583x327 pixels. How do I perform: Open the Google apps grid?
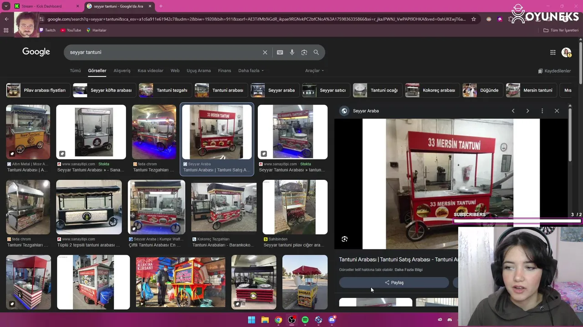coord(552,52)
